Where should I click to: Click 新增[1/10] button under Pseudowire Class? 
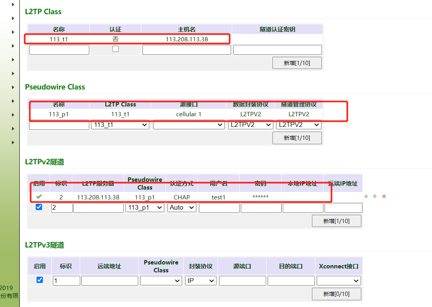[x=297, y=138]
